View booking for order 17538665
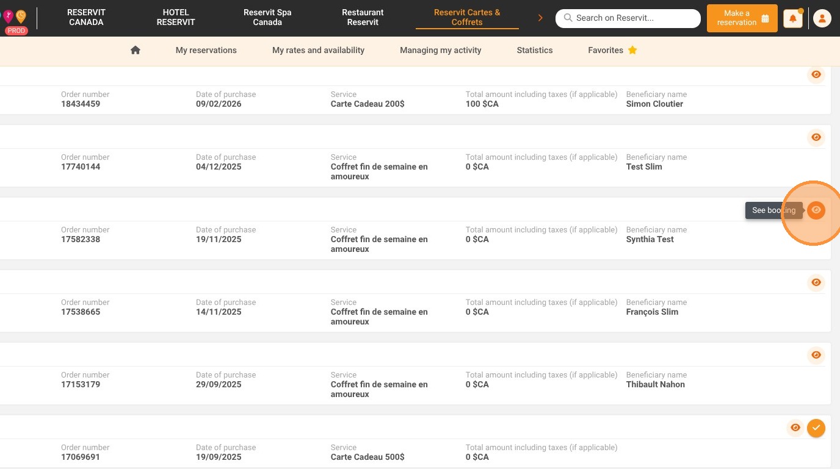This screenshot has width=840, height=469. tap(816, 282)
